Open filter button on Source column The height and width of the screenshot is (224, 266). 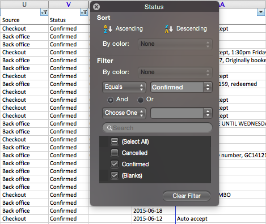tap(44, 12)
